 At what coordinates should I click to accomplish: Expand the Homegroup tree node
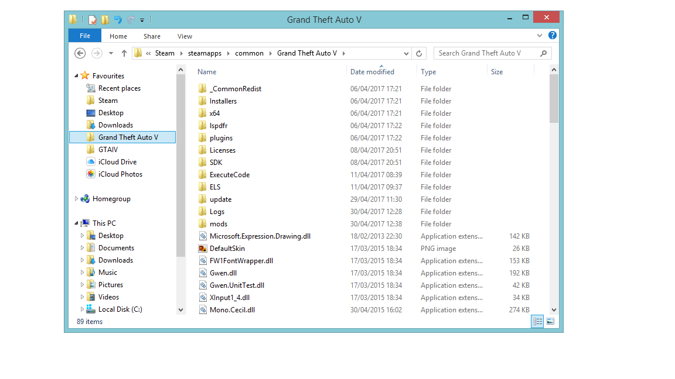[x=77, y=199]
